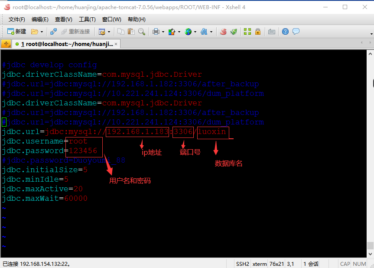The height and width of the screenshot is (268, 374).
Task: Click the disconnect plug icon
Action: [53, 32]
